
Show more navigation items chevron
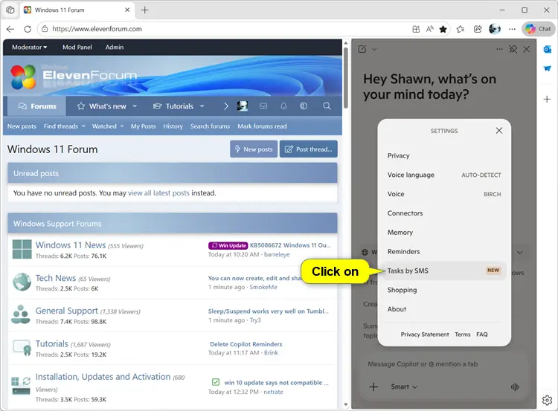click(x=225, y=106)
